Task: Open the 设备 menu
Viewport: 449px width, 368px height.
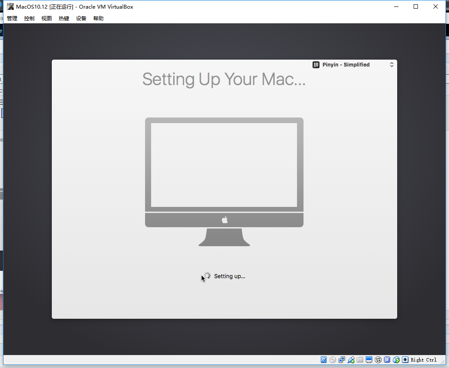Action: (81, 18)
